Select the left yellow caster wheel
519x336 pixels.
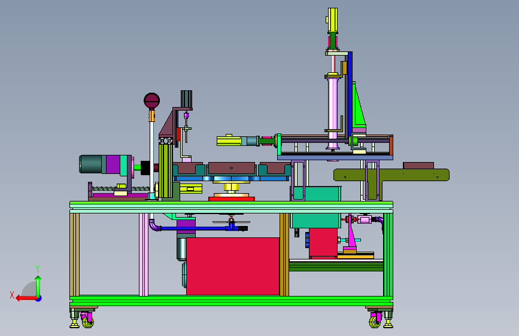click(88, 322)
